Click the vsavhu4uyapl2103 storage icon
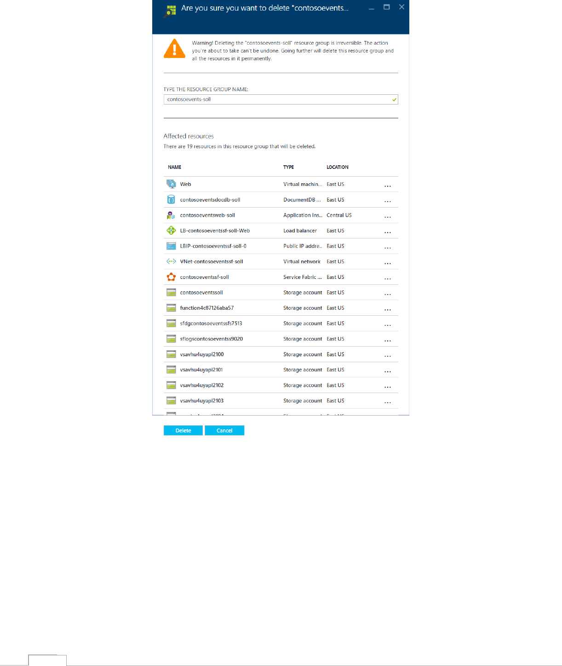The image size is (562, 666). [x=171, y=401]
